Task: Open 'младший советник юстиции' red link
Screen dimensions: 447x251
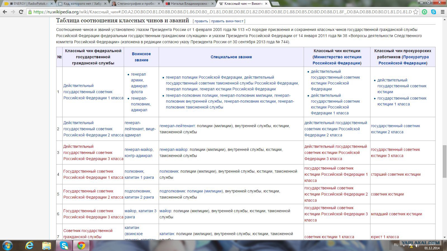Action: click(x=396, y=214)
